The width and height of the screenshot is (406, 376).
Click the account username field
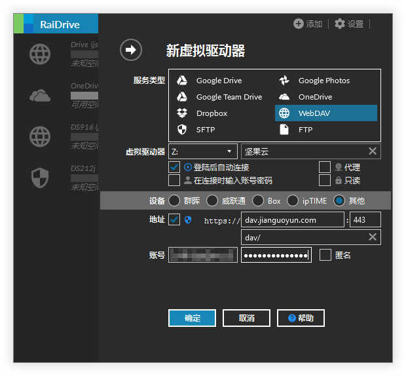pyautogui.click(x=203, y=255)
